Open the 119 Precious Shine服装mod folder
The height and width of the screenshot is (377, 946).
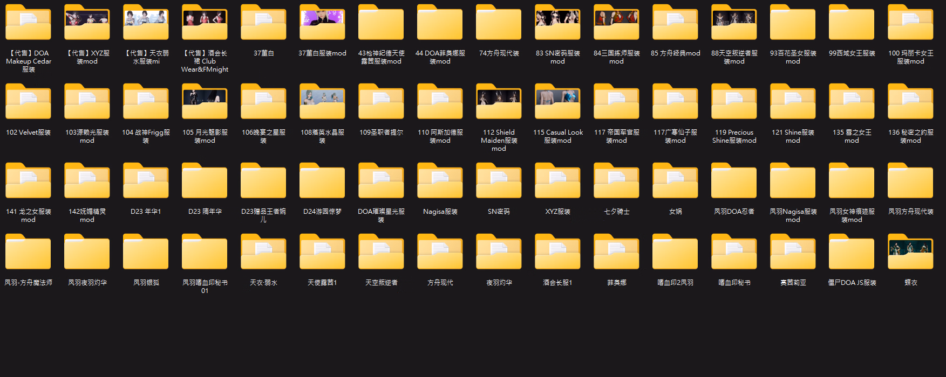(734, 102)
